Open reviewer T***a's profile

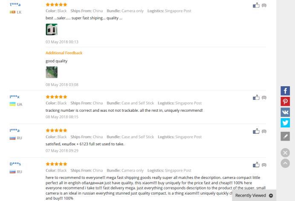(15, 5)
